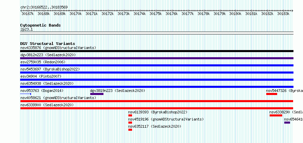This screenshot has height=143, width=303.
Task: Click the black nsv4335876 variant bar
Action: click(x=157, y=51)
